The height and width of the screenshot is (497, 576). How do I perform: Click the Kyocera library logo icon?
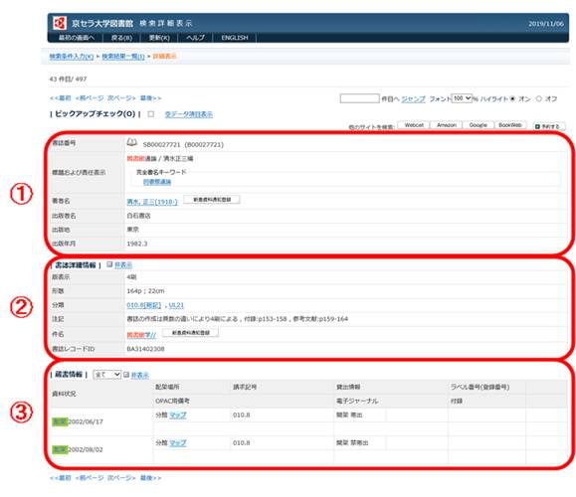pyautogui.click(x=60, y=23)
